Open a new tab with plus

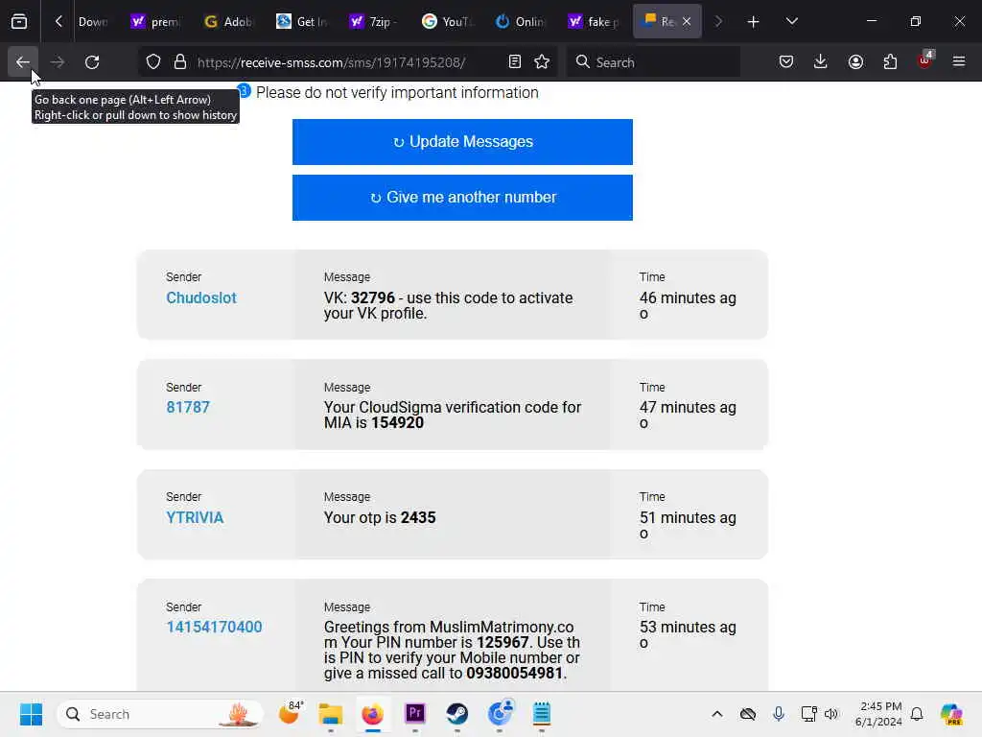pos(754,22)
